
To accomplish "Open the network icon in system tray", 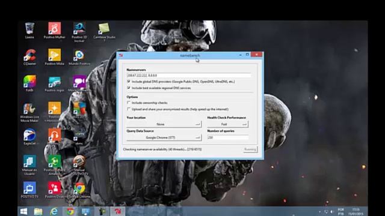I will click(x=326, y=212).
